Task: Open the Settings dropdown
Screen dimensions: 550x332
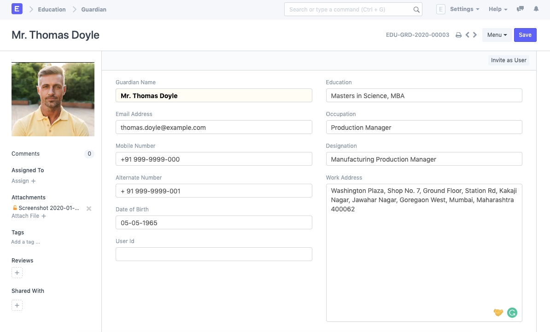Action: 464,9
